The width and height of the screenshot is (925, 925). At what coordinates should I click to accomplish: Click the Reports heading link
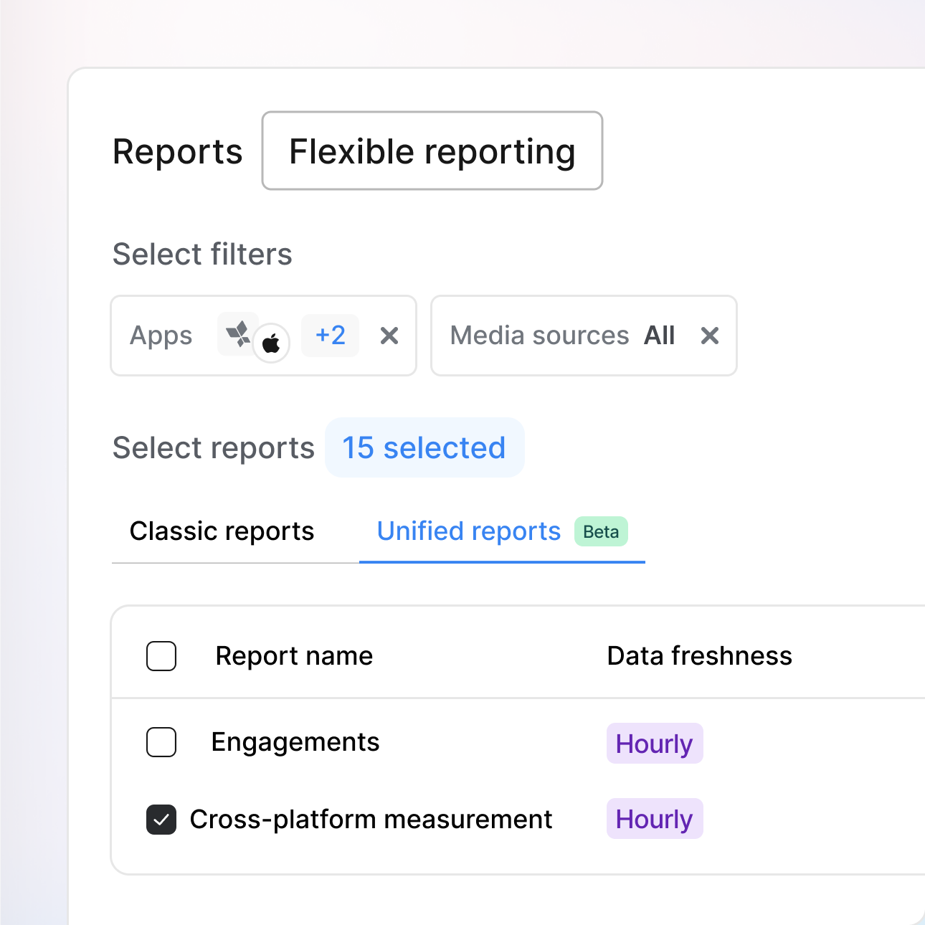pyautogui.click(x=177, y=151)
